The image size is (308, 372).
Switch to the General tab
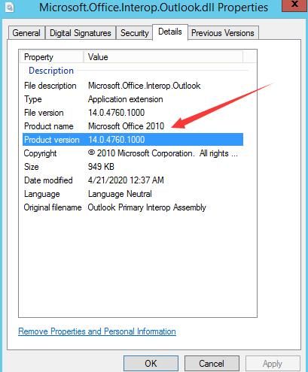[x=26, y=33]
